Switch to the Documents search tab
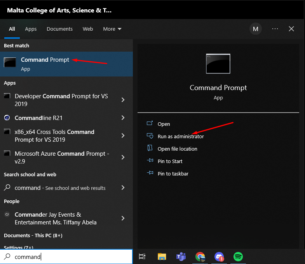The height and width of the screenshot is (264, 305). (x=59, y=29)
